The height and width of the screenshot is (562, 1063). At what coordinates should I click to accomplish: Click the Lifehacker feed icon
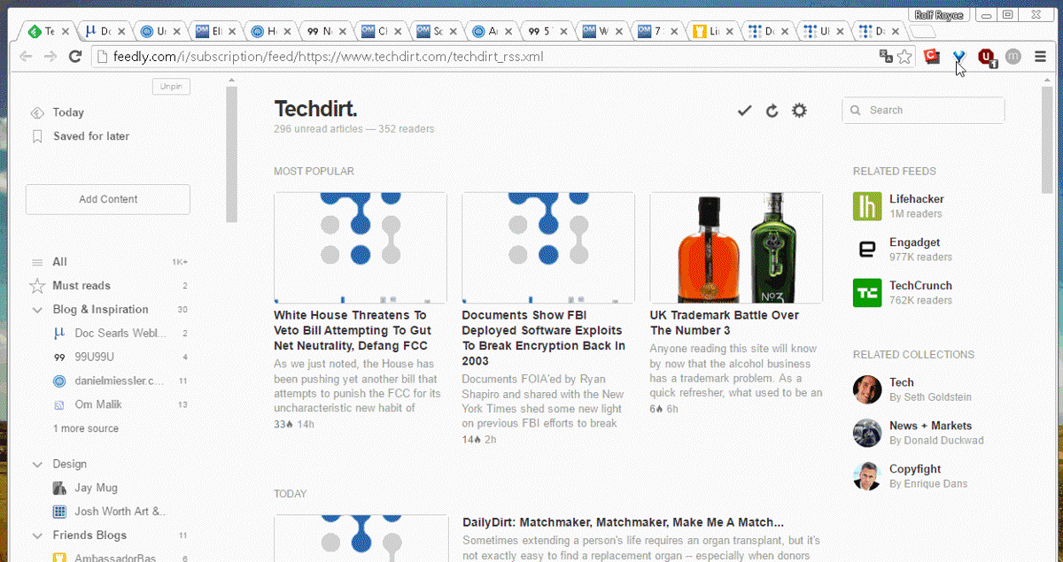[x=866, y=206]
